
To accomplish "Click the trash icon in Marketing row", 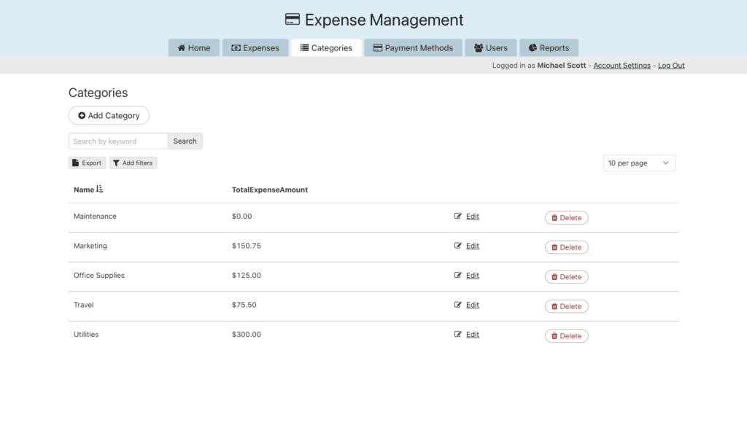I will click(554, 247).
